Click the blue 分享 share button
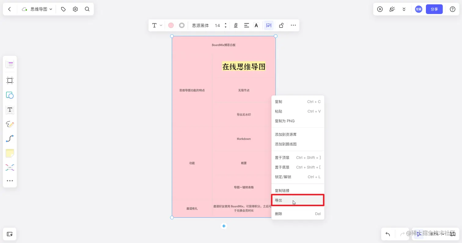The height and width of the screenshot is (243, 462). pos(434,9)
